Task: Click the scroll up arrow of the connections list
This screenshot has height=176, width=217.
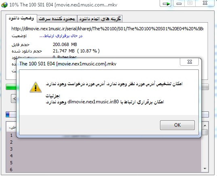Action: pyautogui.click(x=205, y=126)
